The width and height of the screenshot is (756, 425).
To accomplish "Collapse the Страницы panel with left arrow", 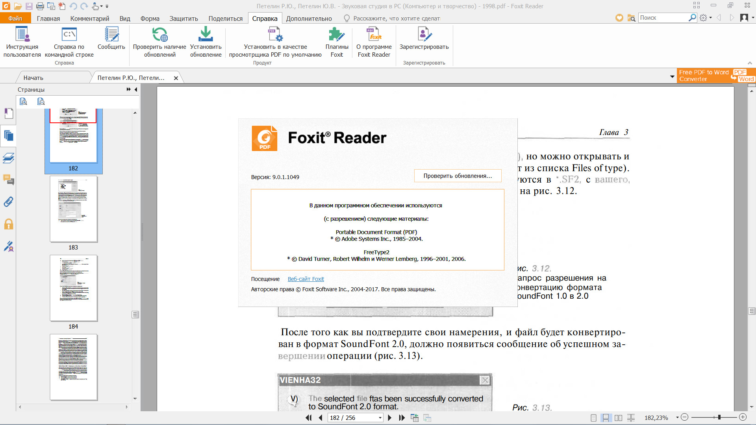I will 136,90.
